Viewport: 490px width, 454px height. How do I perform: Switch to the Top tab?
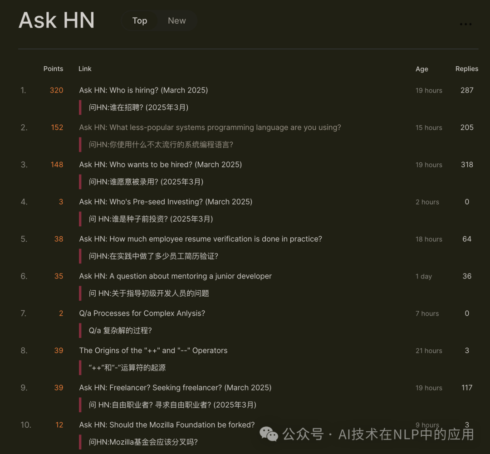140,21
